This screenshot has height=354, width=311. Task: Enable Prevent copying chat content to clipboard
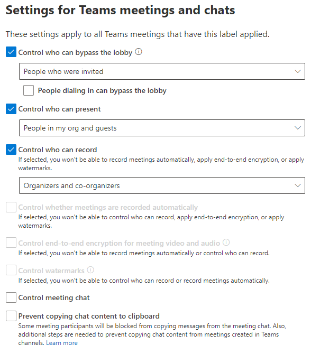click(x=11, y=316)
